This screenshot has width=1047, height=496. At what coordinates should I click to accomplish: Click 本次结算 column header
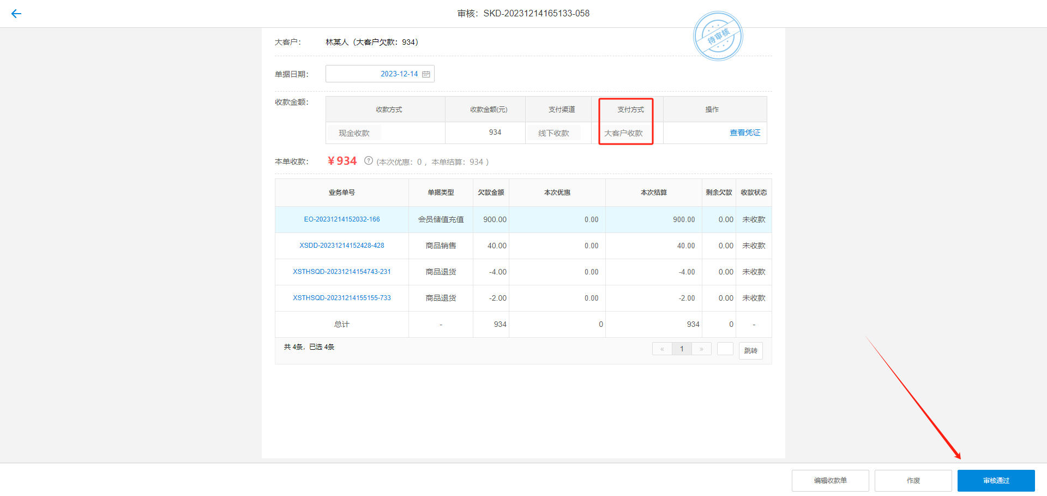[654, 193]
